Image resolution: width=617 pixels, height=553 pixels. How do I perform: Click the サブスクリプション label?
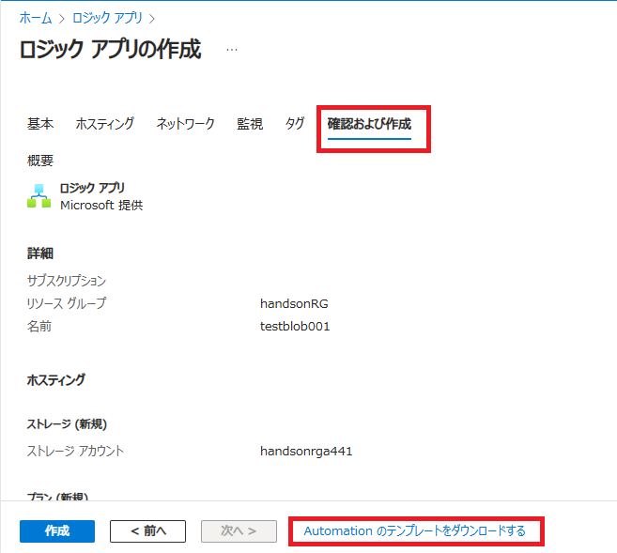pos(67,281)
